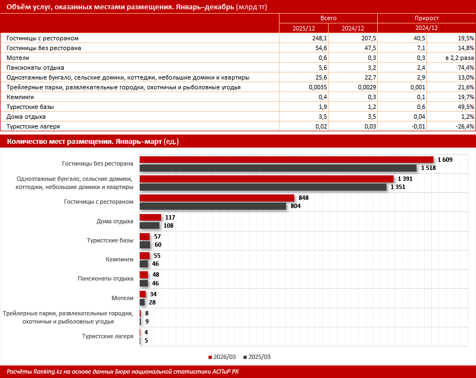Click the Кемпинги chart axis label

(120, 259)
